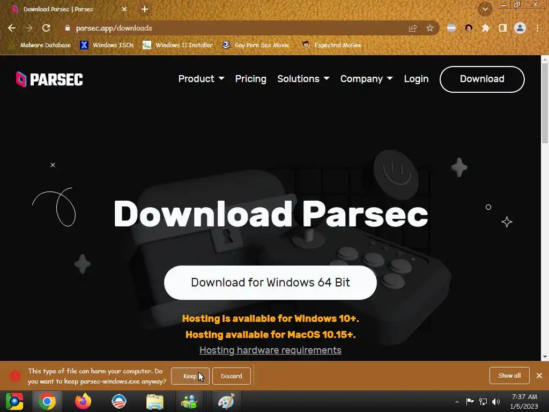
Task: Click the avatar extension icon in toolbar
Action: (469, 28)
